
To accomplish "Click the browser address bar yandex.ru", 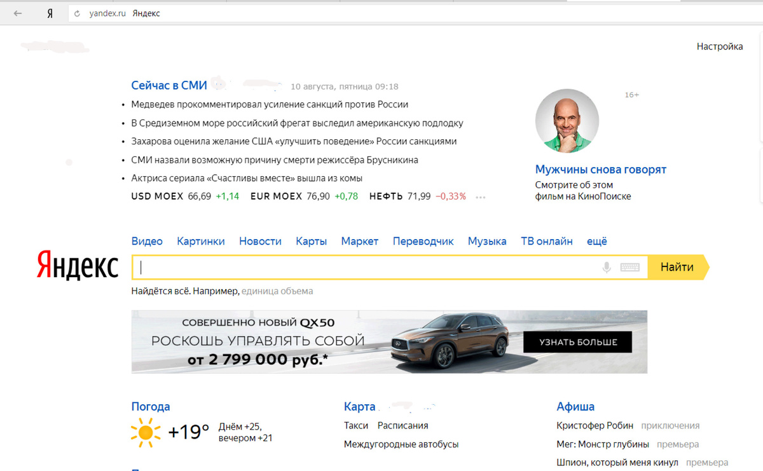I will point(107,13).
